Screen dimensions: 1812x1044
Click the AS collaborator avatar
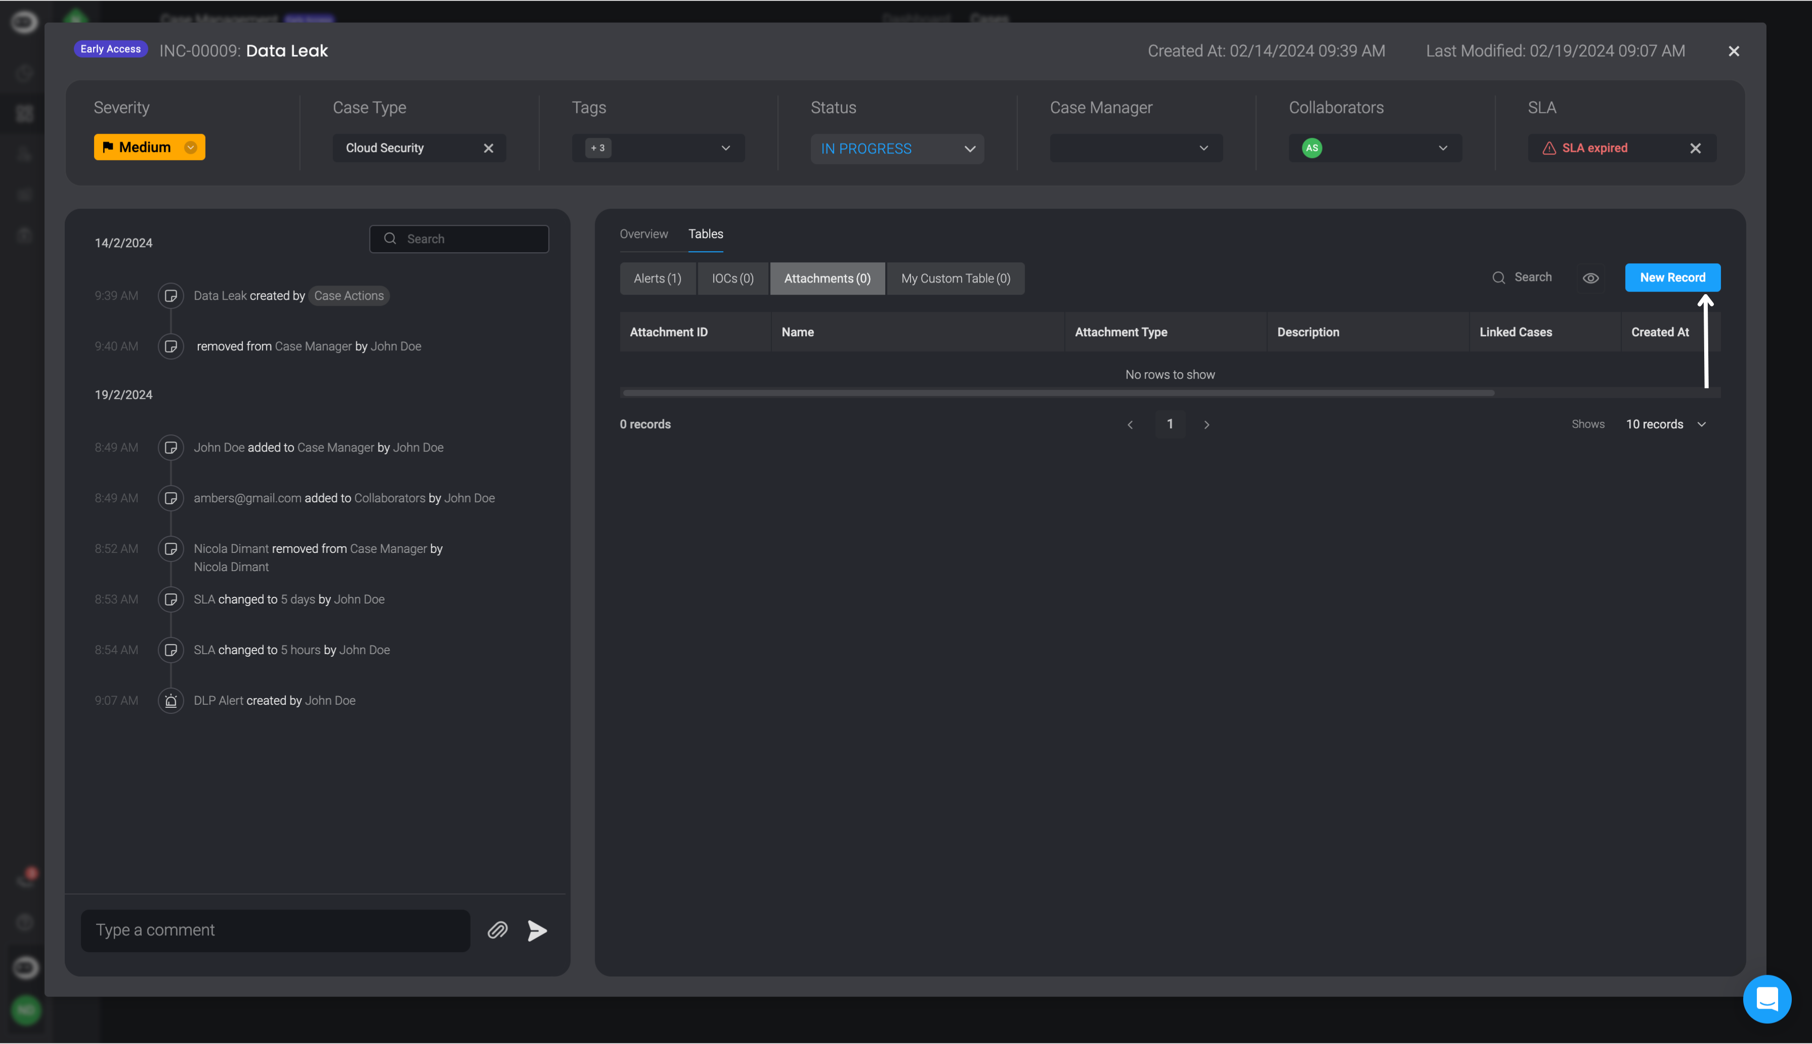pos(1312,148)
